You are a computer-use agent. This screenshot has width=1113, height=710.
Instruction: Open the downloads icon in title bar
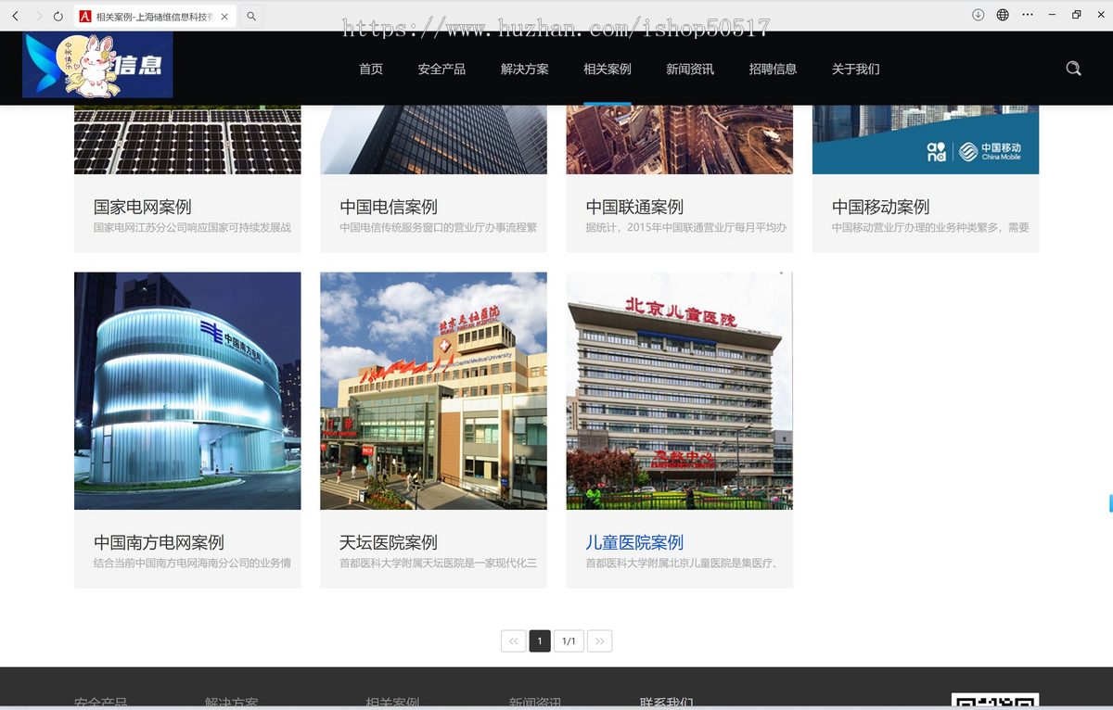click(x=979, y=15)
